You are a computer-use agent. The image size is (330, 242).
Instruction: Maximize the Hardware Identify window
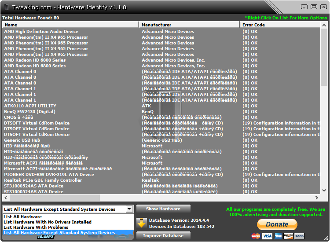(314, 7)
